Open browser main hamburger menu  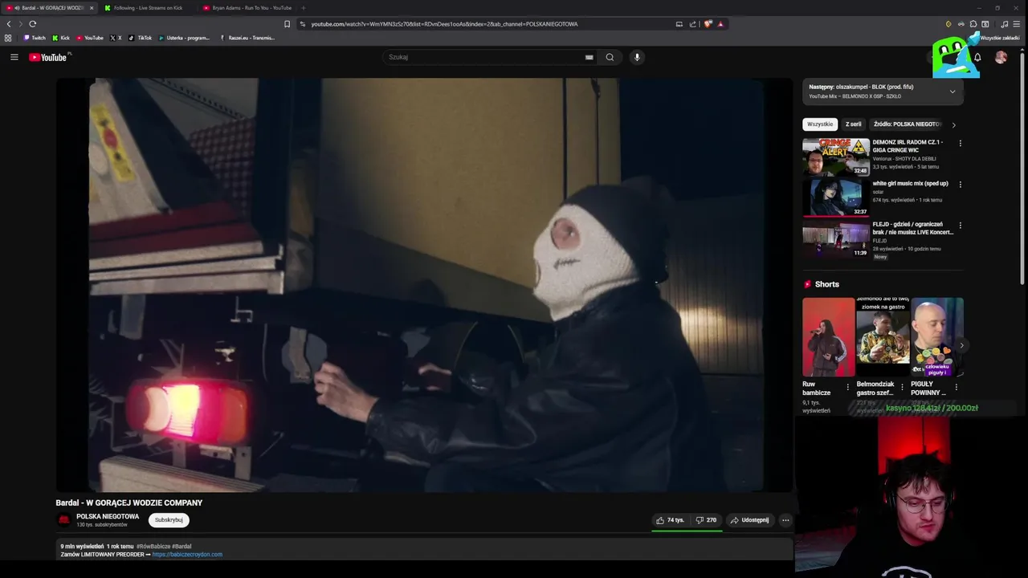click(1018, 24)
